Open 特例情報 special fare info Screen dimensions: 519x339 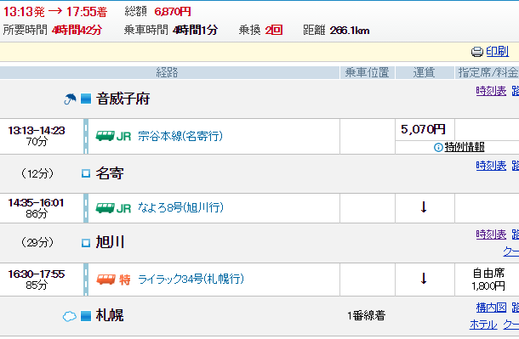tap(465, 147)
